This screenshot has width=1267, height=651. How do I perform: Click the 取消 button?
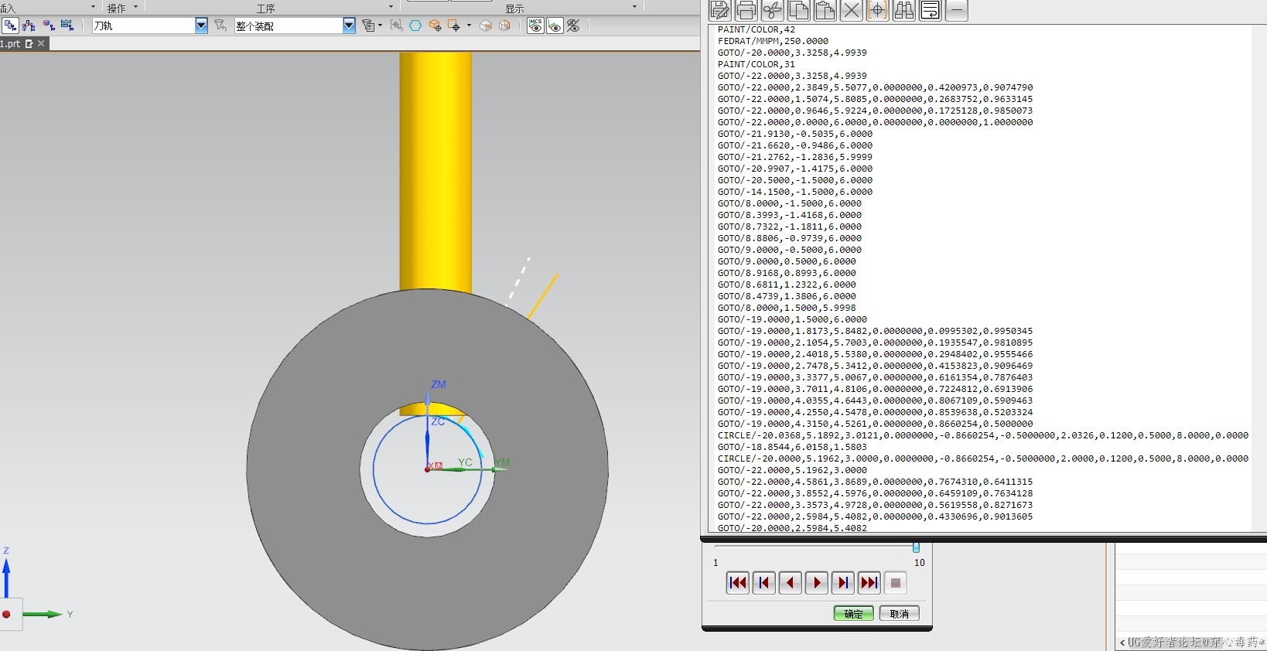pyautogui.click(x=899, y=613)
